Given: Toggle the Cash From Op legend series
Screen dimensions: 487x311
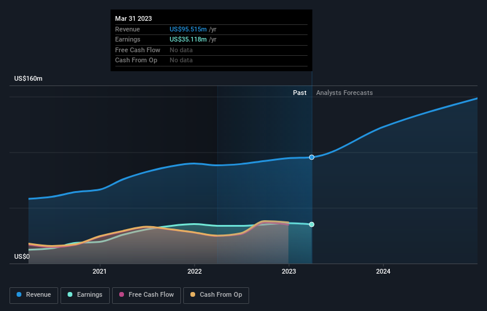Looking at the screenshot, I should point(216,295).
